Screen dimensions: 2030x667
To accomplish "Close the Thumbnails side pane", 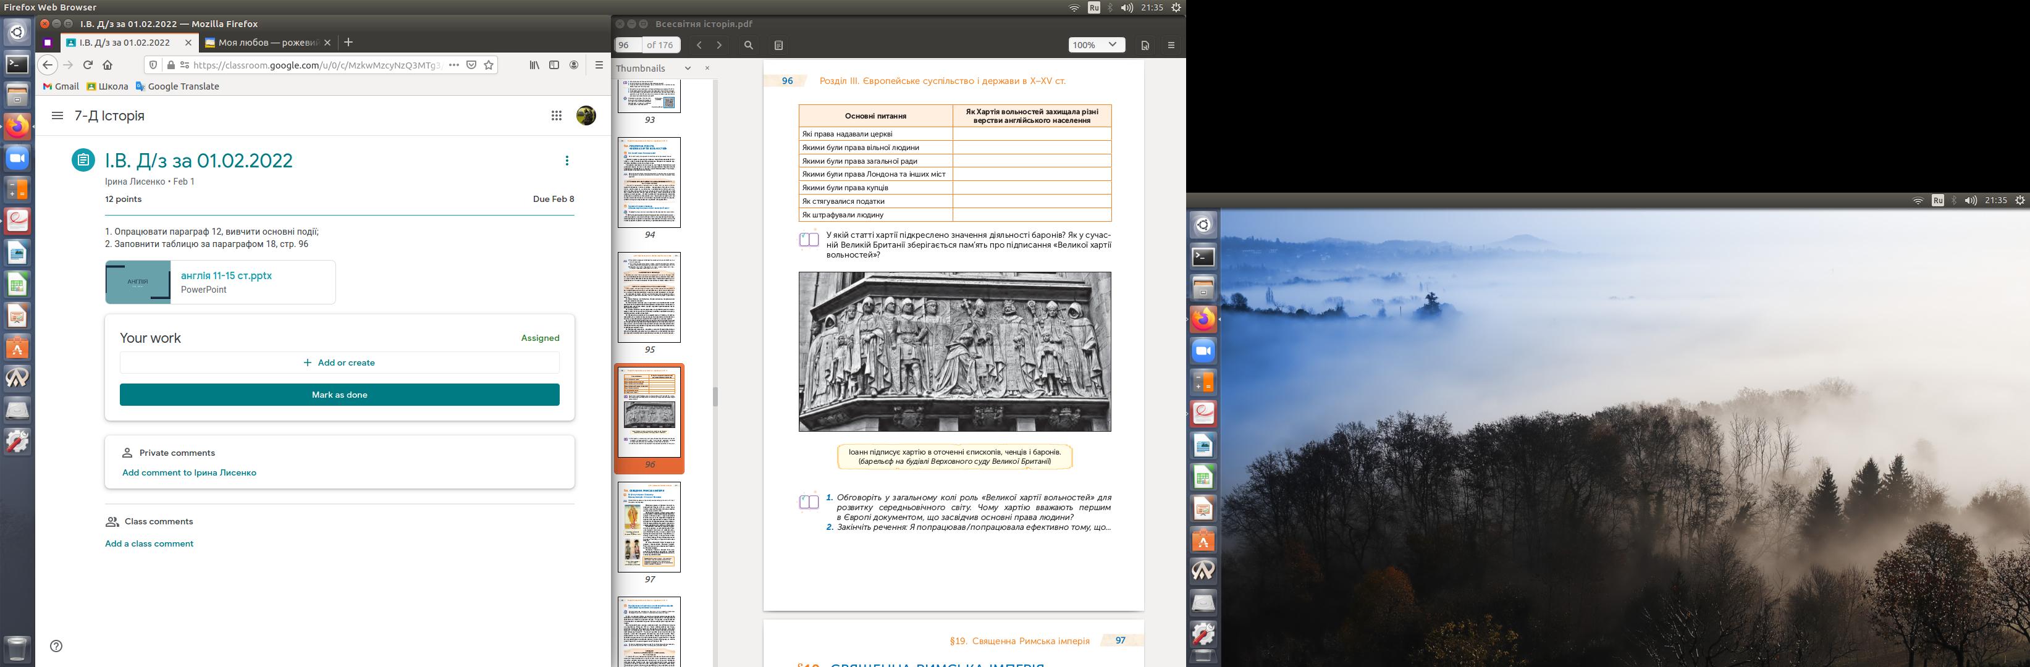I will 707,68.
